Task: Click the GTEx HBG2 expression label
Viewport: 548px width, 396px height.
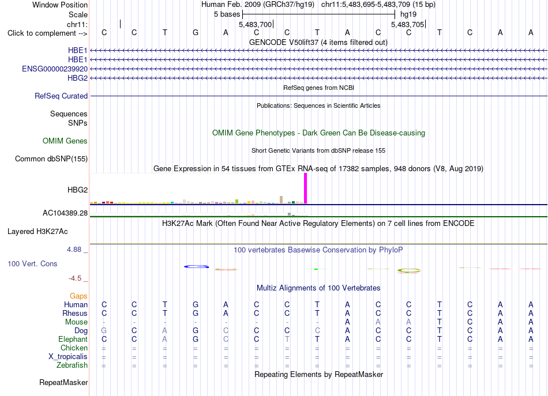Action: click(78, 190)
